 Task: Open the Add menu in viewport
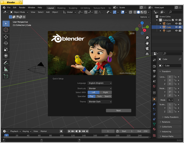(48, 12)
